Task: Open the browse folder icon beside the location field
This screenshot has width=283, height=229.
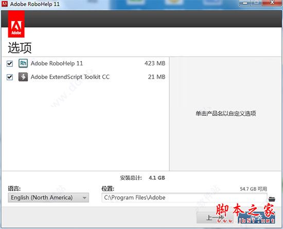Action: [x=272, y=199]
